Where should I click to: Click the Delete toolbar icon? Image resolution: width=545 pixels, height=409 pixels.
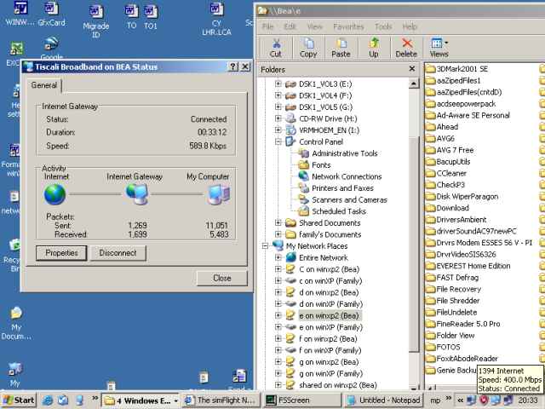point(406,47)
